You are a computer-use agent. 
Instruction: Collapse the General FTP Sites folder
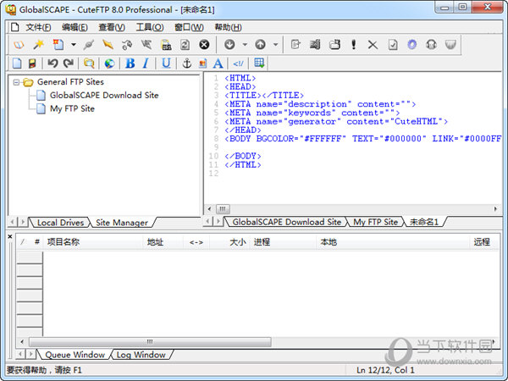click(16, 82)
